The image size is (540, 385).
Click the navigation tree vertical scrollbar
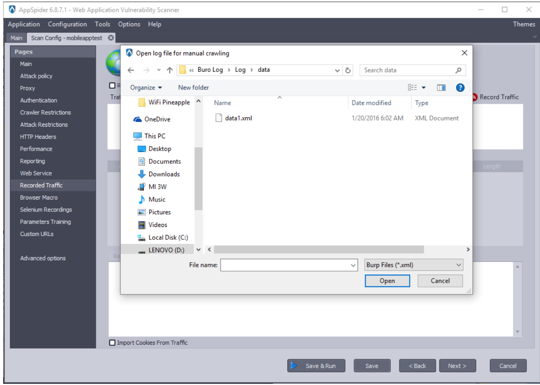pyautogui.click(x=198, y=178)
